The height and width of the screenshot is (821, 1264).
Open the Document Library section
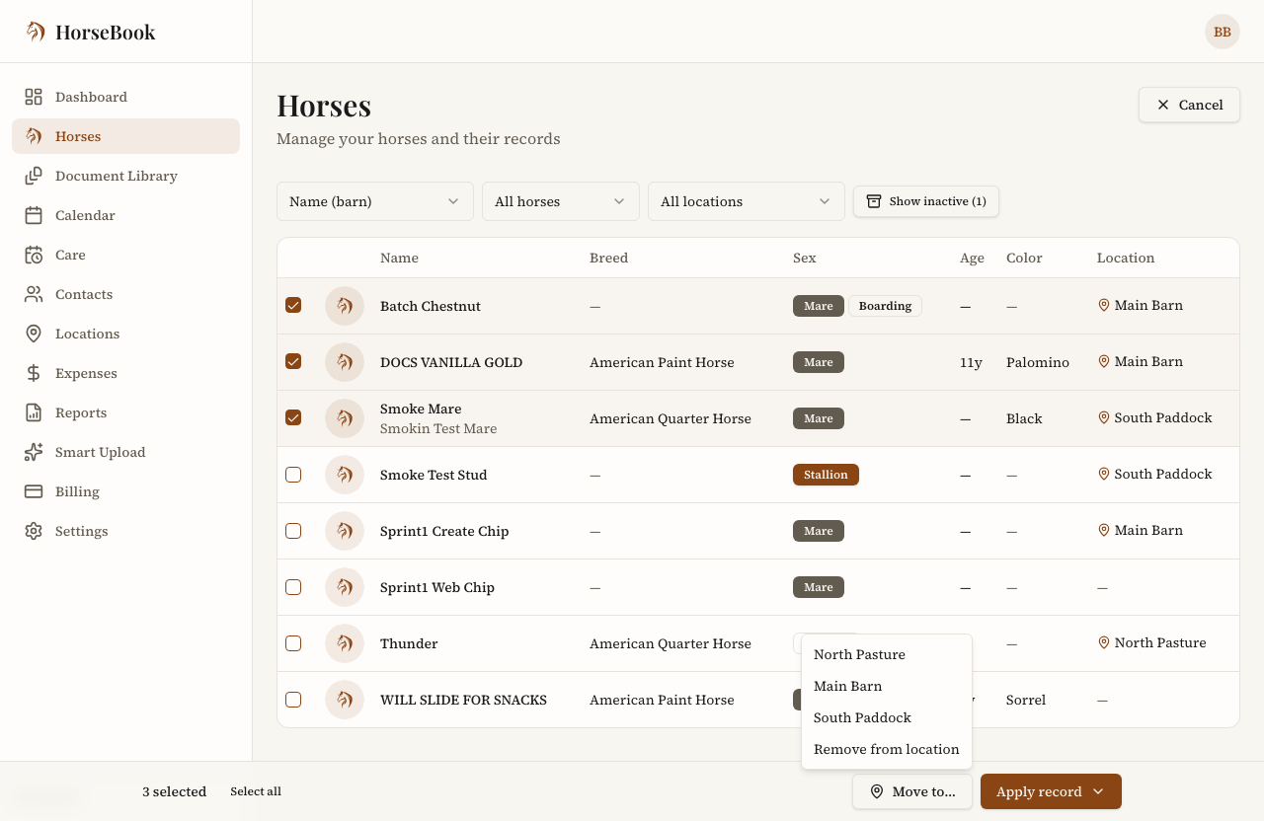pyautogui.click(x=125, y=176)
